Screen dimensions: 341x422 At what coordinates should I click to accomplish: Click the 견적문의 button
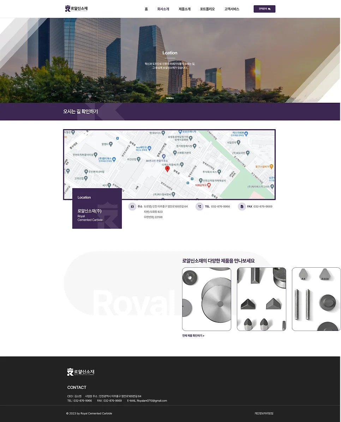pos(264,9)
